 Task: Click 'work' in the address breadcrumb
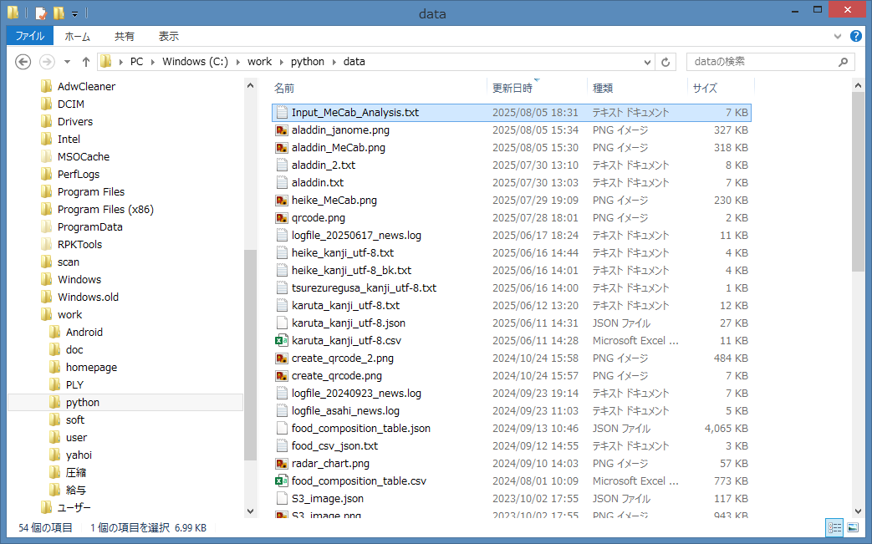[259, 62]
